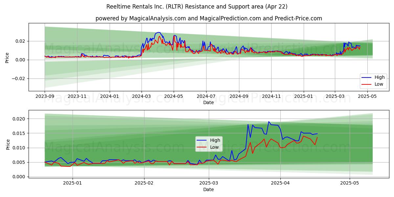Click 'Low' in the upper chart legend
This screenshot has width=394, height=197.
(379, 84)
